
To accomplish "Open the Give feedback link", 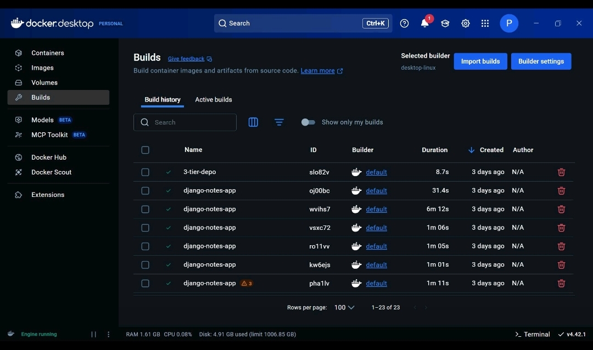I will [x=186, y=59].
